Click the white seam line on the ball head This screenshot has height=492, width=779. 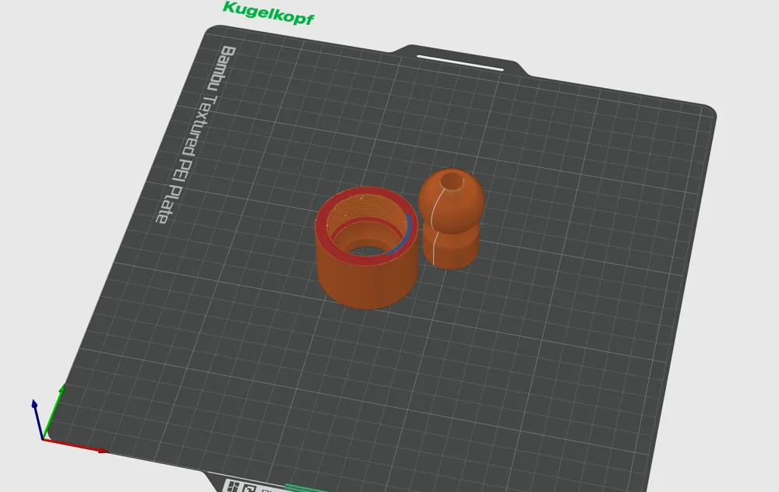click(431, 226)
